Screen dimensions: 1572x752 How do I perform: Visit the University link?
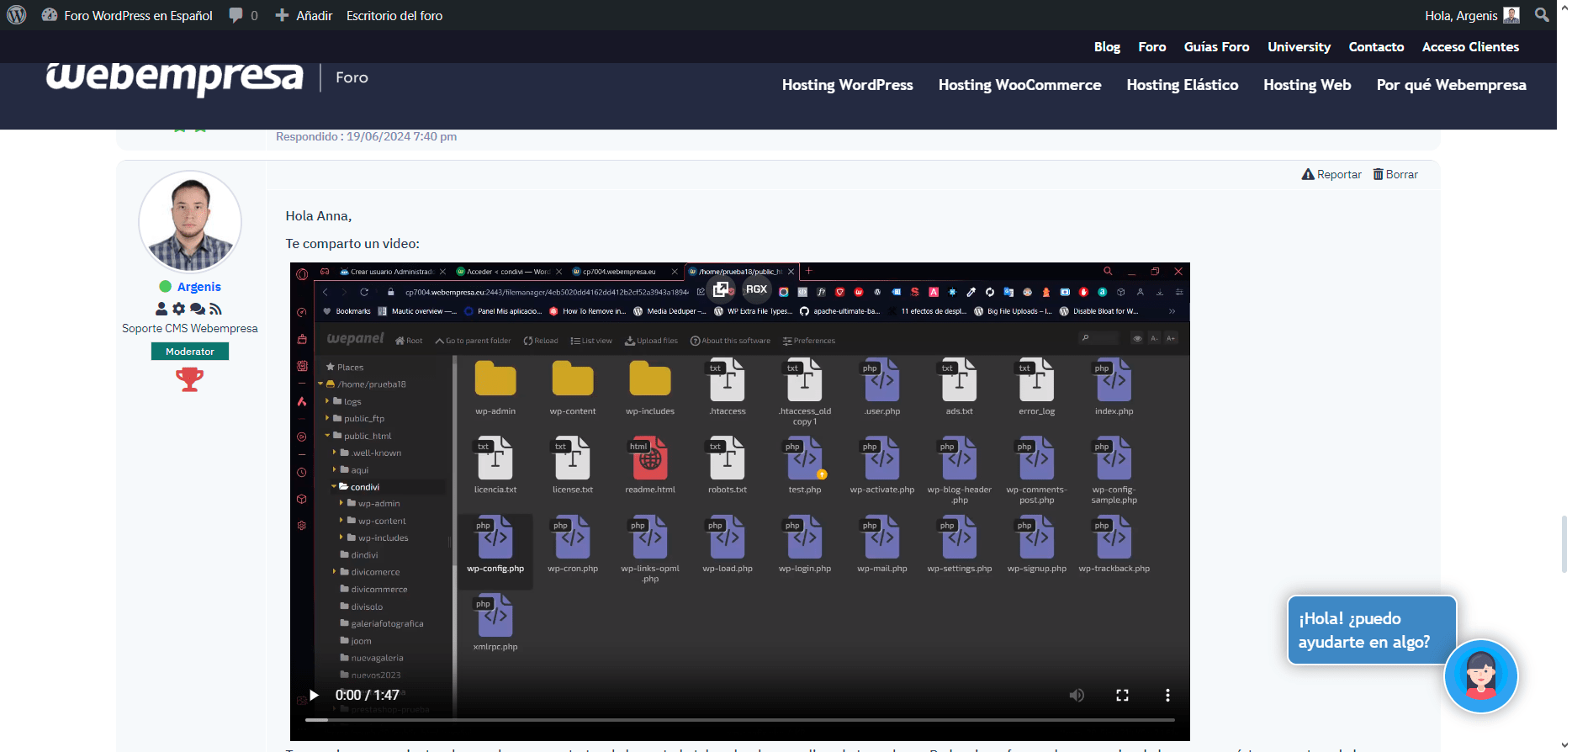(x=1299, y=47)
